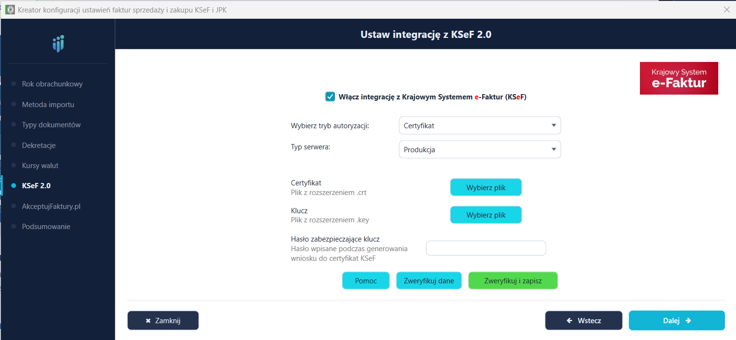This screenshot has height=340, width=736.
Task: Click the app icon in the title bar
Action: pos(10,10)
